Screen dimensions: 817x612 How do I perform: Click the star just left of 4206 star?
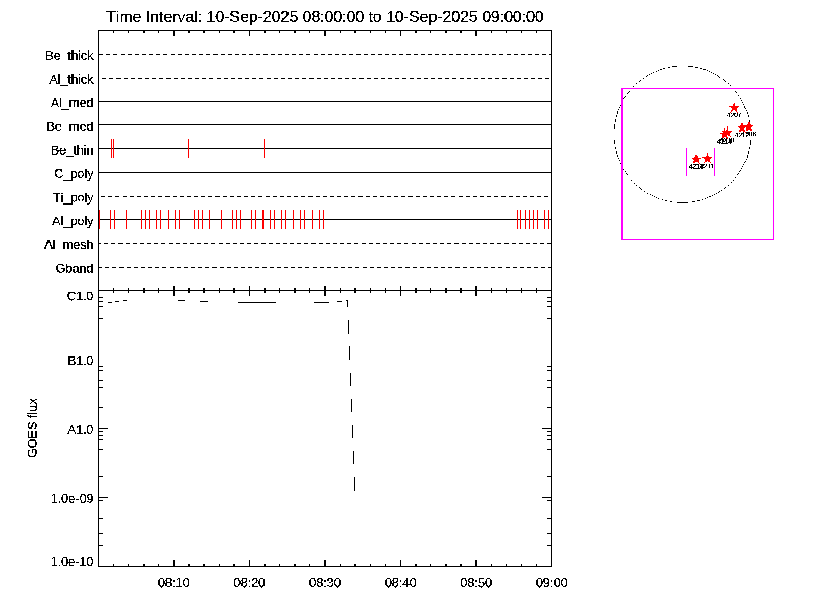point(742,127)
